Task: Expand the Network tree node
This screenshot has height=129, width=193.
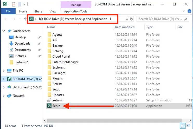Action: 4,96
